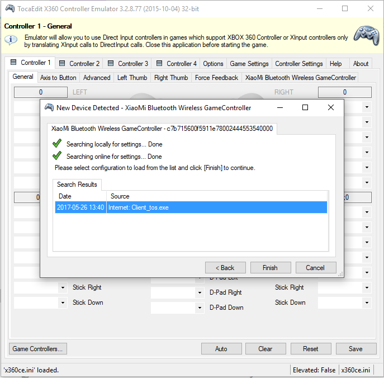Screen dimensions: 384x378
Task: Expand the D-Pad Down dropdown
Action: point(200,308)
